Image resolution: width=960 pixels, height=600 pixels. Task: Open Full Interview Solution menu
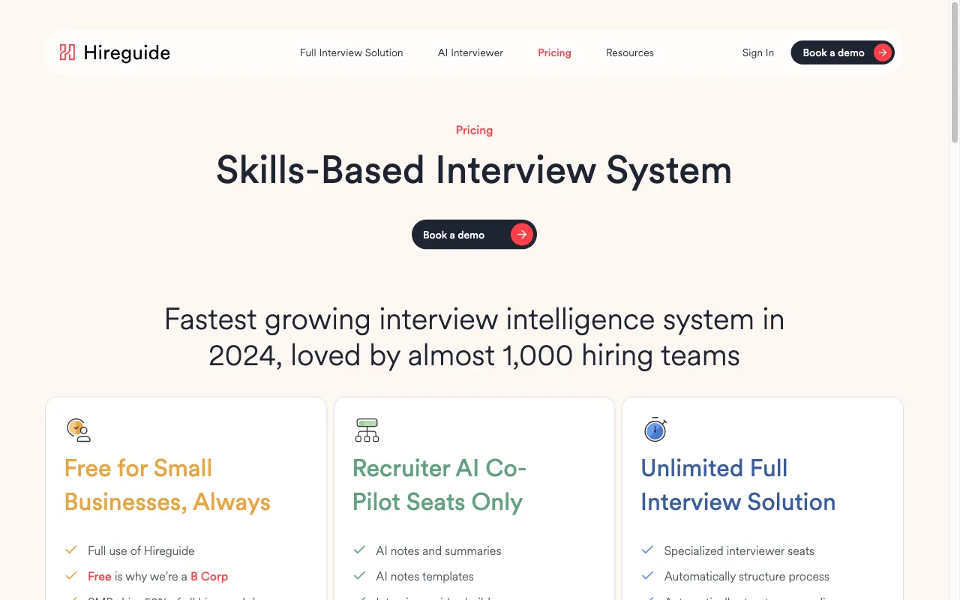(x=351, y=52)
